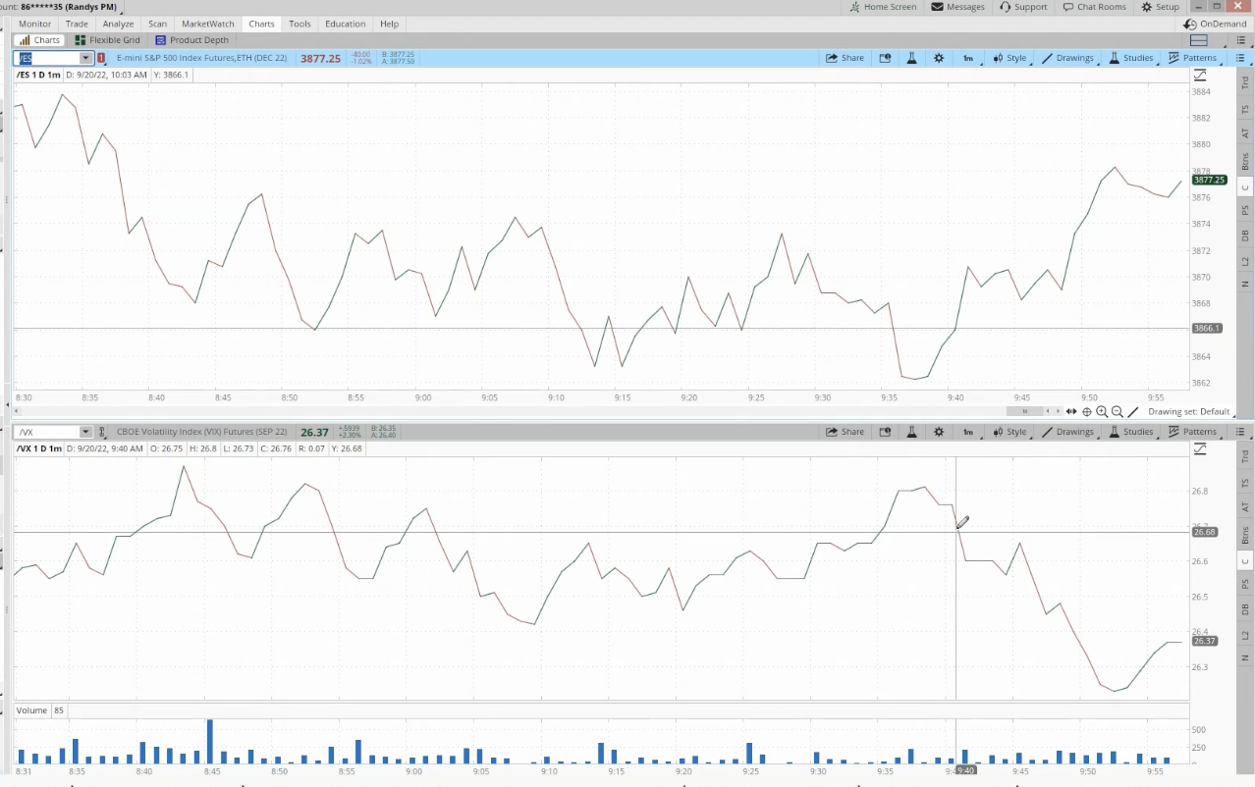Switch to Analyze tab

118,24
